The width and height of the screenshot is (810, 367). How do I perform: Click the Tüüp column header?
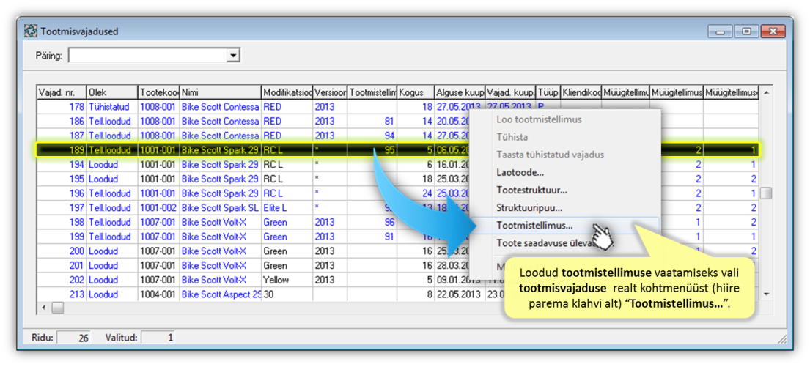click(x=548, y=92)
